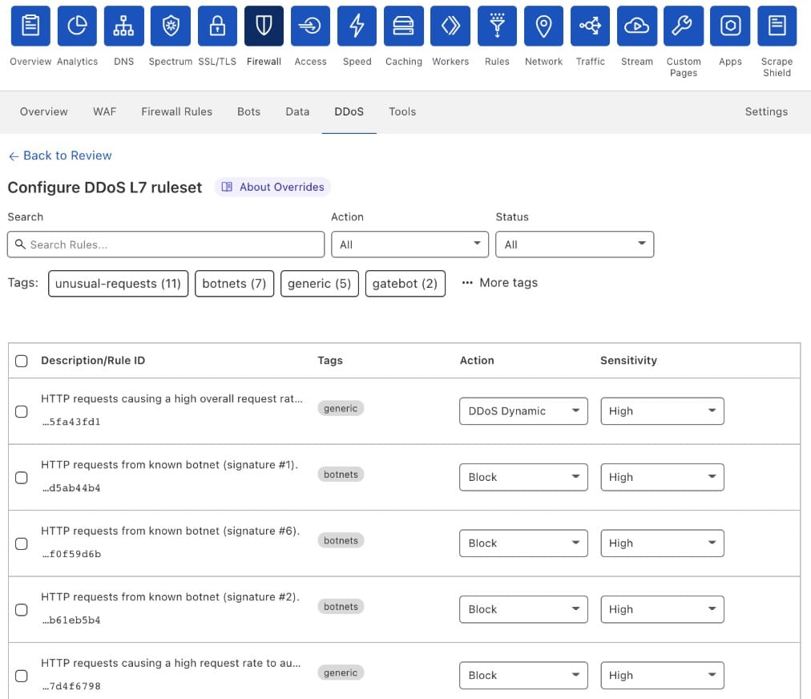Switch to the Tools tab
The height and width of the screenshot is (699, 811).
click(x=402, y=111)
